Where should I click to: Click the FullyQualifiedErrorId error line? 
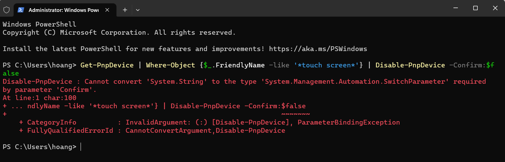(152, 131)
